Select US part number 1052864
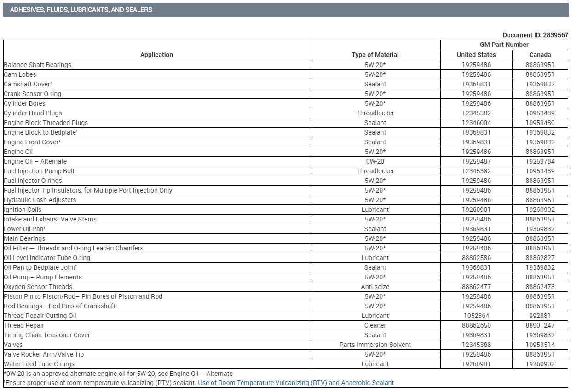The image size is (571, 391). pos(476,316)
